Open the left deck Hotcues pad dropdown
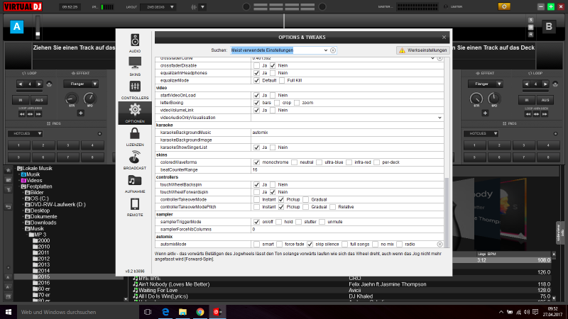 coord(40,133)
